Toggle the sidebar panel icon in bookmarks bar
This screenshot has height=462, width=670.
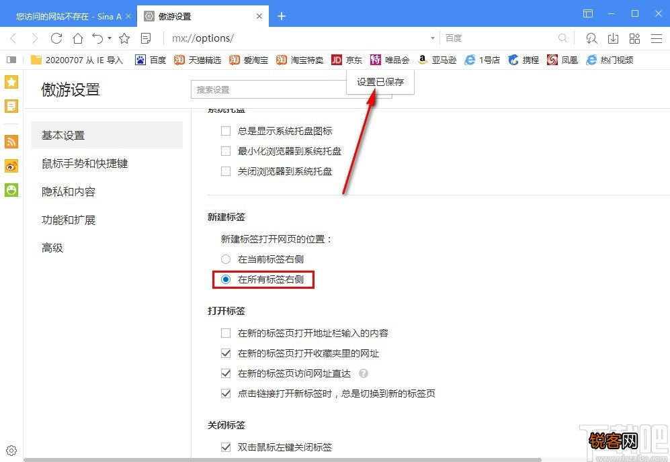coord(11,60)
